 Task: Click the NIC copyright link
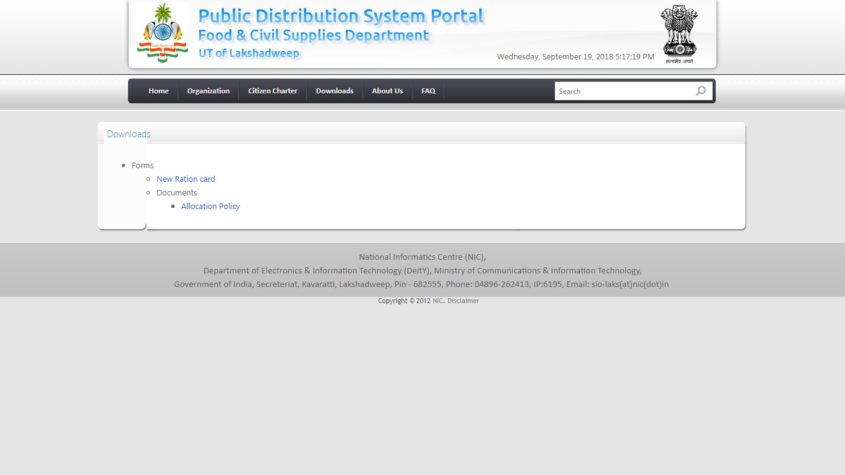coord(437,301)
